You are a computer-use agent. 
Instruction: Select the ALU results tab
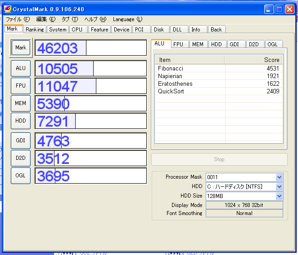161,44
